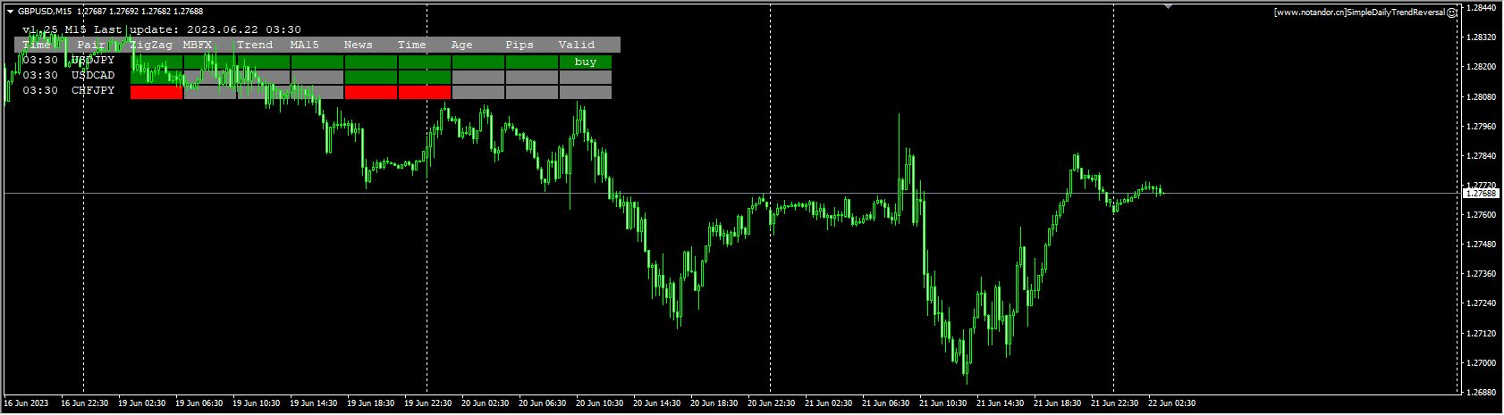Select the Valid column header

click(x=577, y=45)
